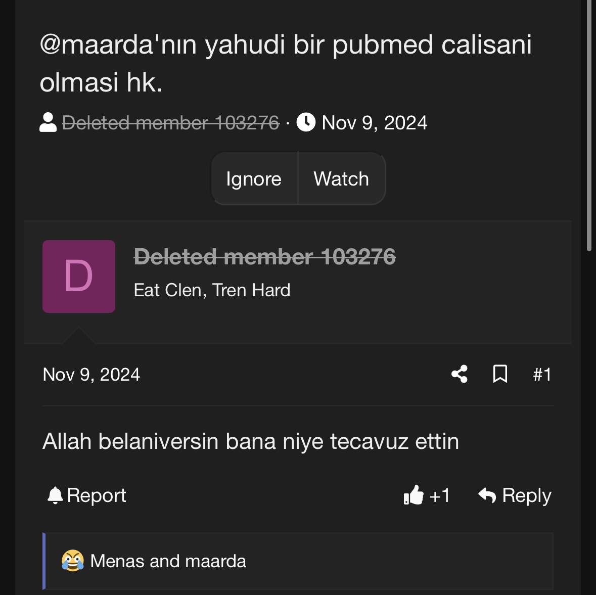This screenshot has width=596, height=595.
Task: Open the bold Deleted member 103276 username beside the avatar
Action: 264,257
